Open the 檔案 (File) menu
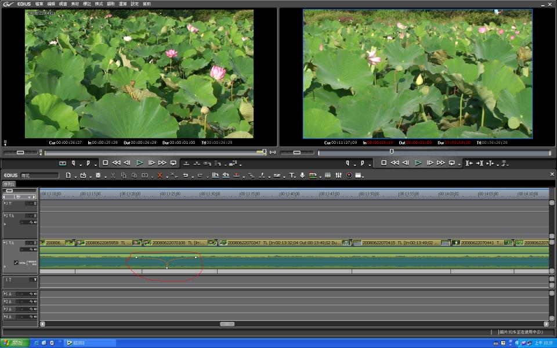This screenshot has width=557, height=348. [39, 4]
